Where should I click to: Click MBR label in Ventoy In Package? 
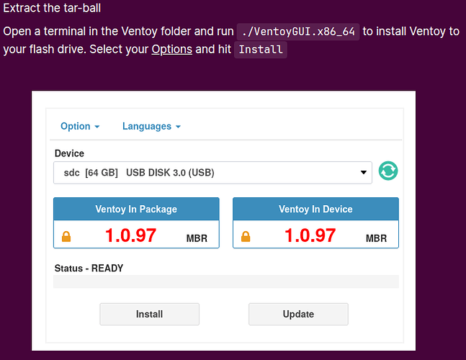[197, 238]
